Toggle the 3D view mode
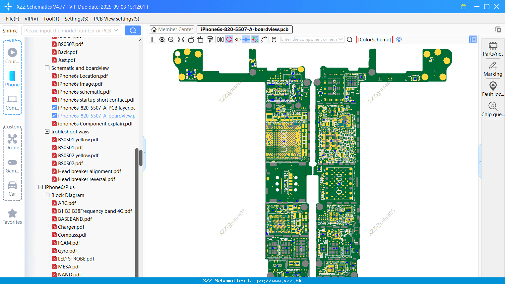The image size is (505, 284). pyautogui.click(x=237, y=40)
